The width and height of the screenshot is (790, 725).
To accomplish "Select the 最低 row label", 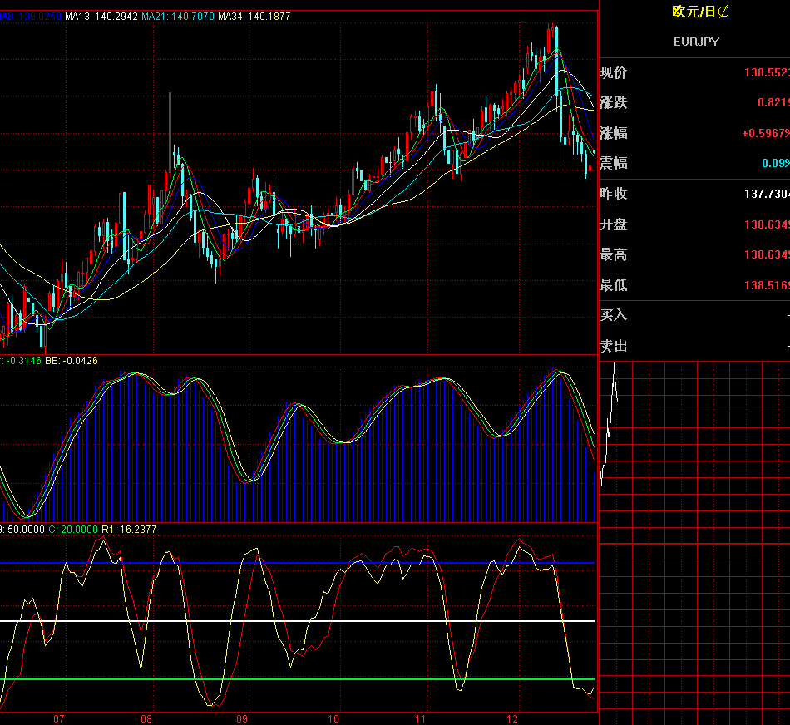I will [x=613, y=286].
